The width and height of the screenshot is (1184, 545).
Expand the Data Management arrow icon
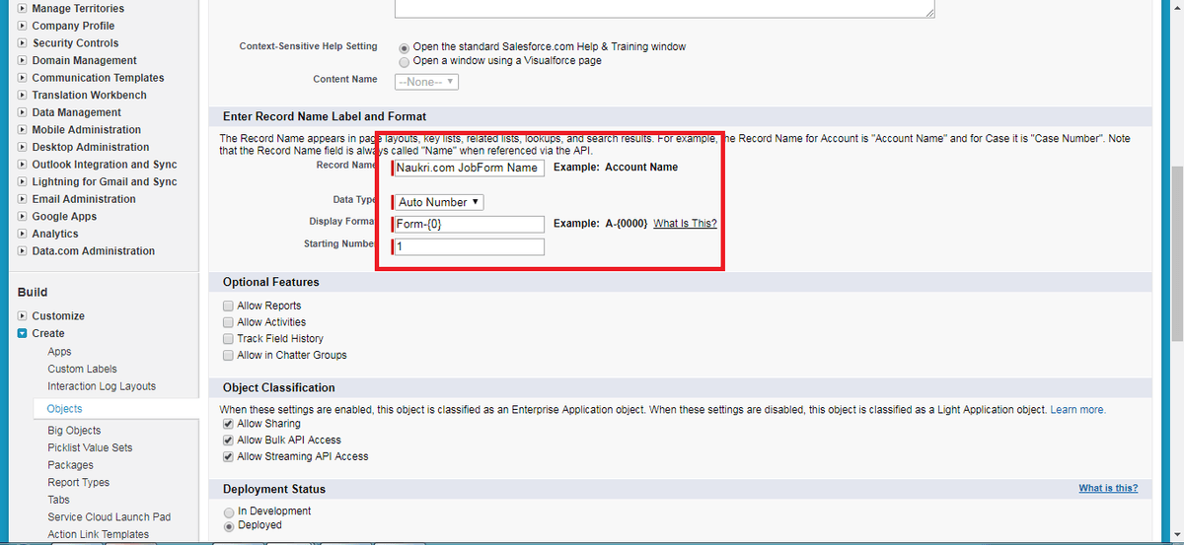pos(23,112)
